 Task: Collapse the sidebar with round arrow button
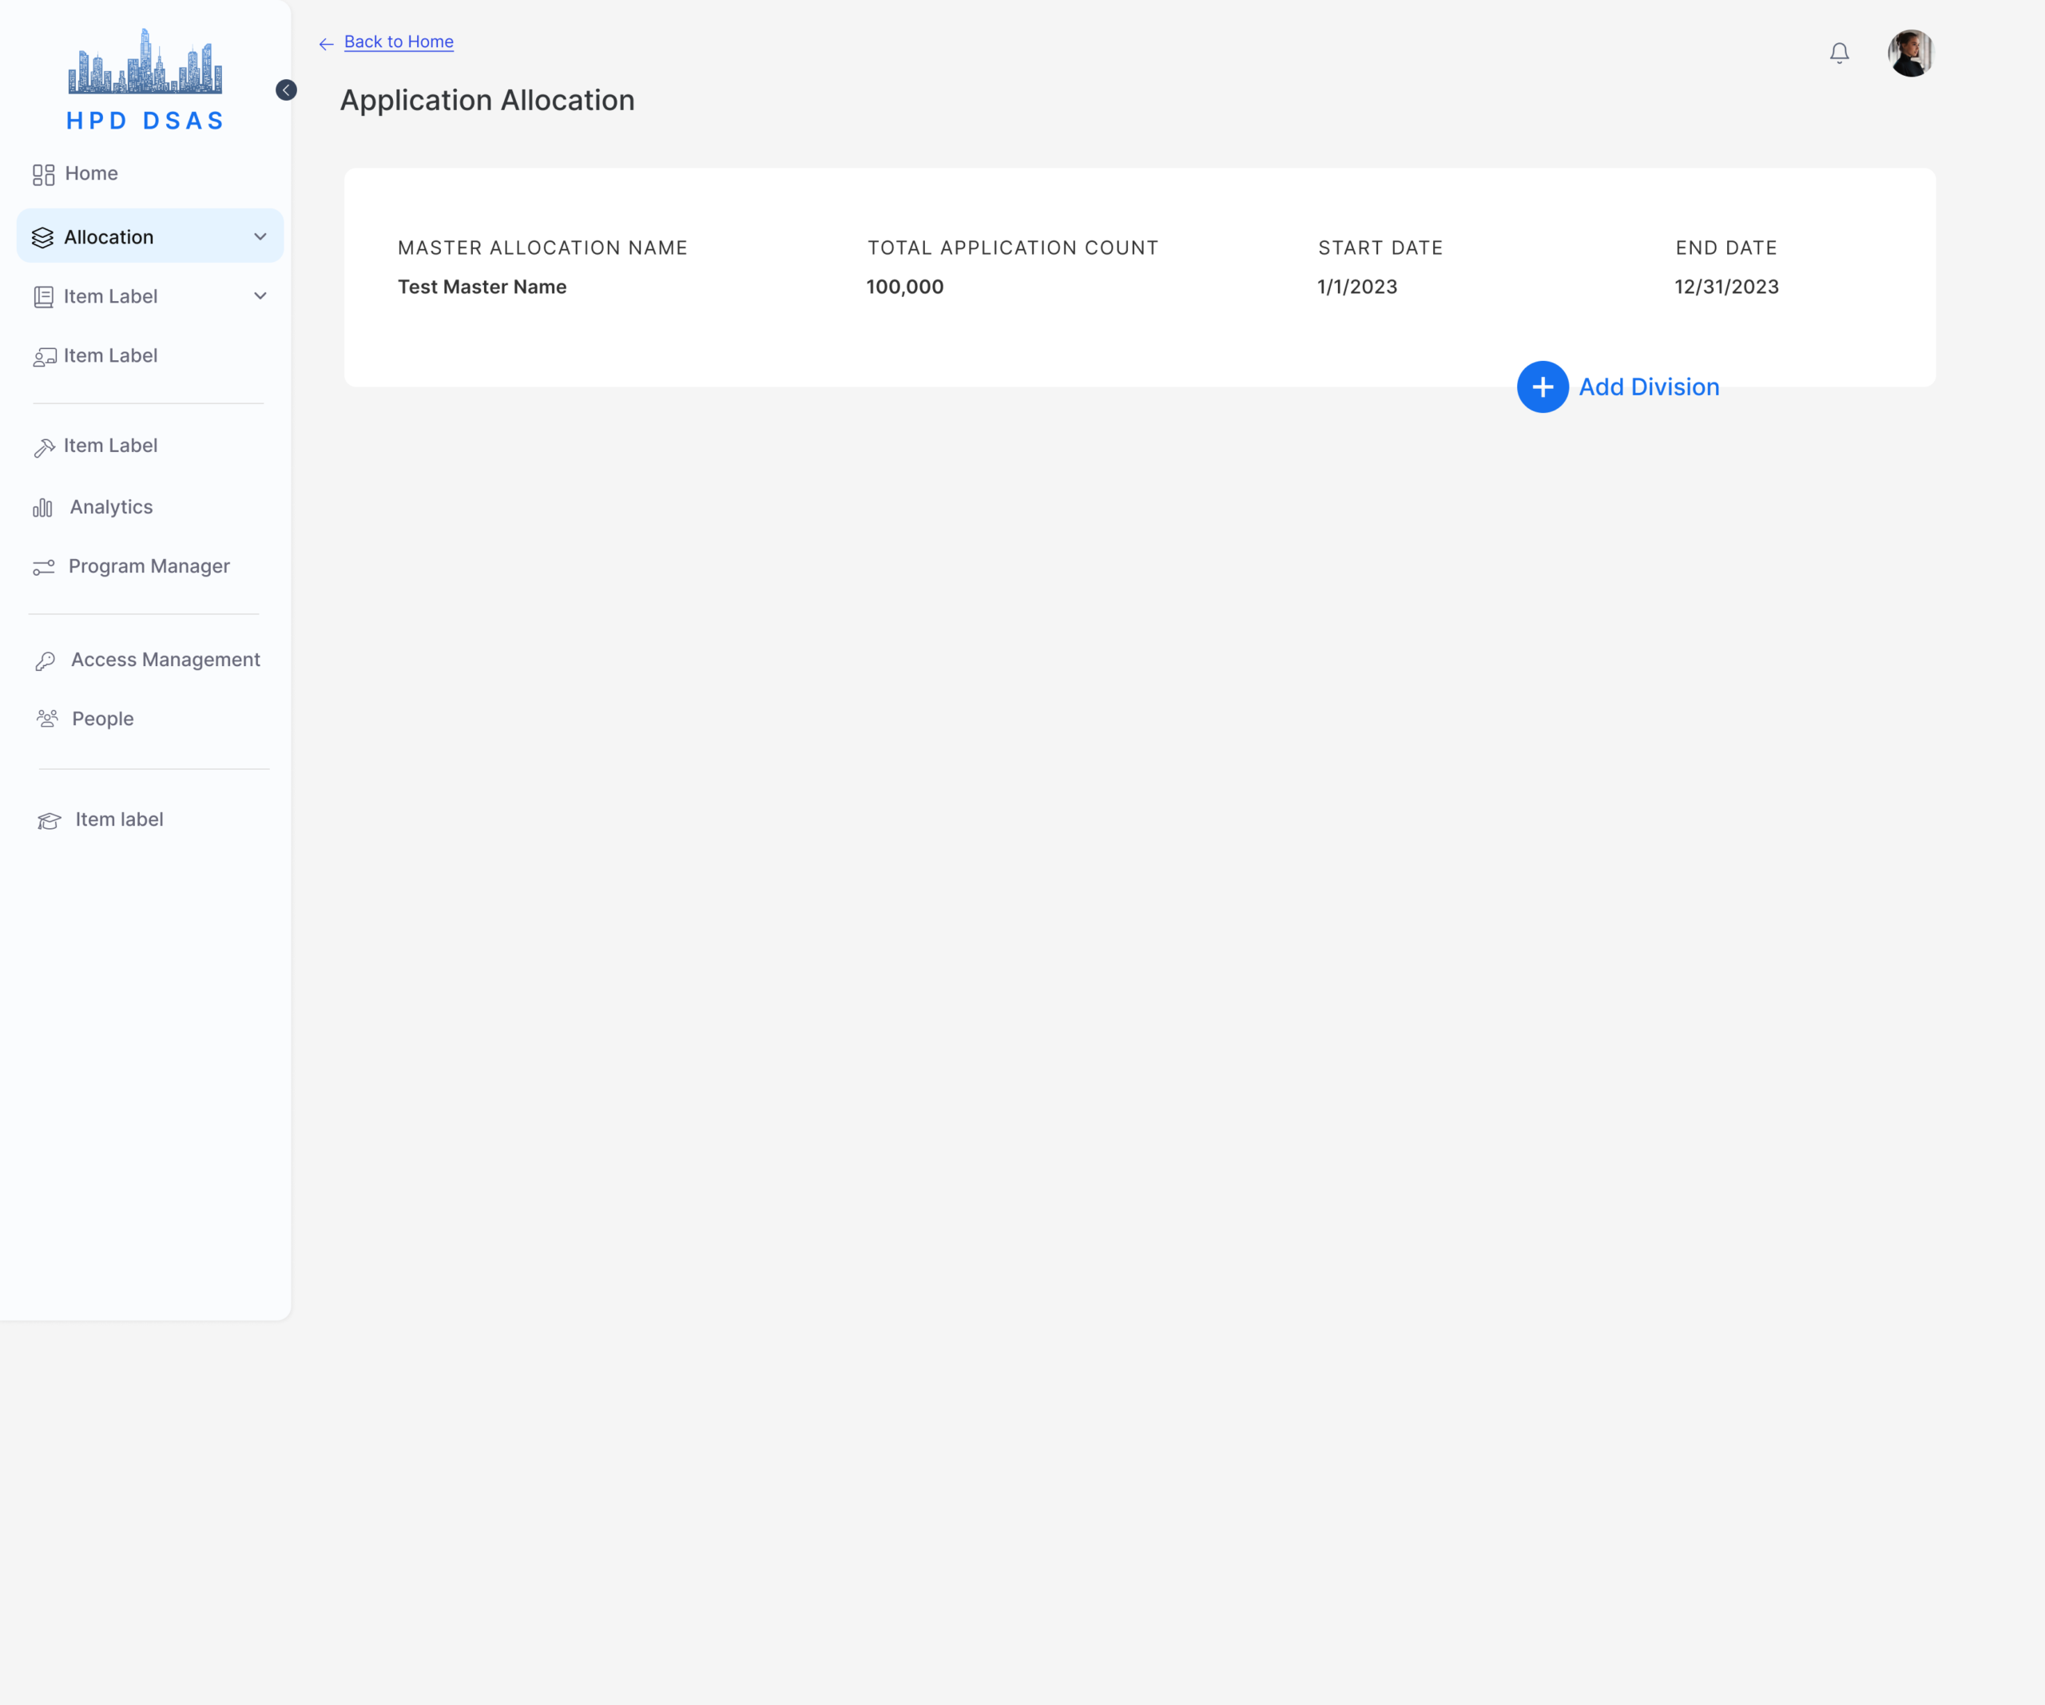286,89
